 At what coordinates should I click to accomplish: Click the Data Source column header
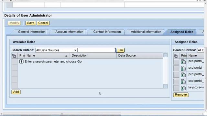pyautogui.click(x=140, y=56)
